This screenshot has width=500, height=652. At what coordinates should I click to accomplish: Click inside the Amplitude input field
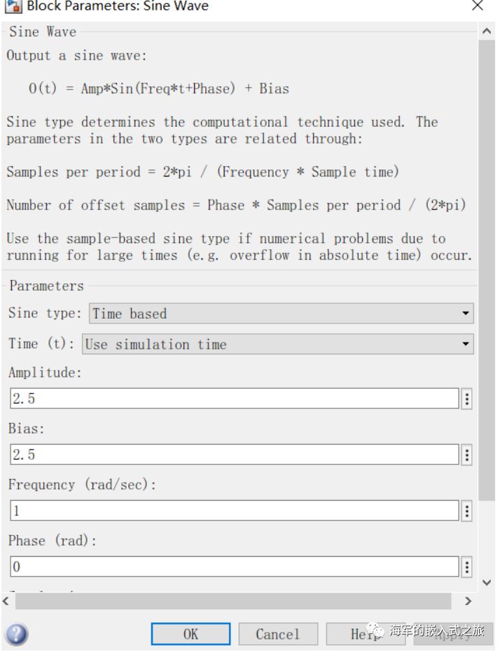pyautogui.click(x=234, y=398)
